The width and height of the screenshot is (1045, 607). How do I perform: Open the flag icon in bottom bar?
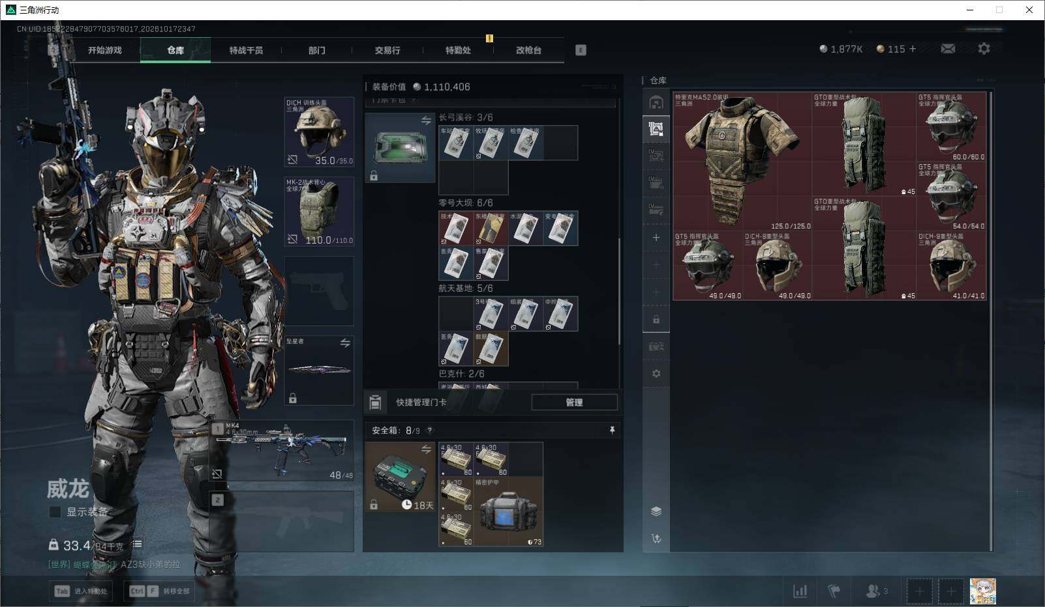pos(834,591)
